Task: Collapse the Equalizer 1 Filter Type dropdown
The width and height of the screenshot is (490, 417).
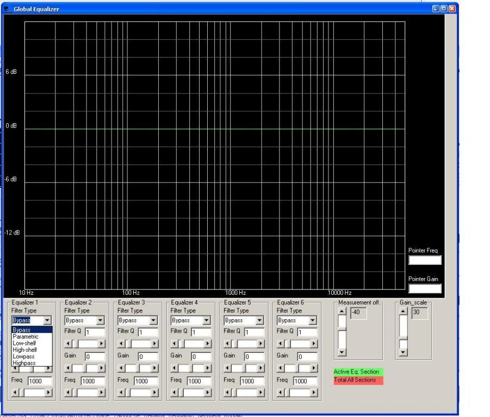Action: 47,320
